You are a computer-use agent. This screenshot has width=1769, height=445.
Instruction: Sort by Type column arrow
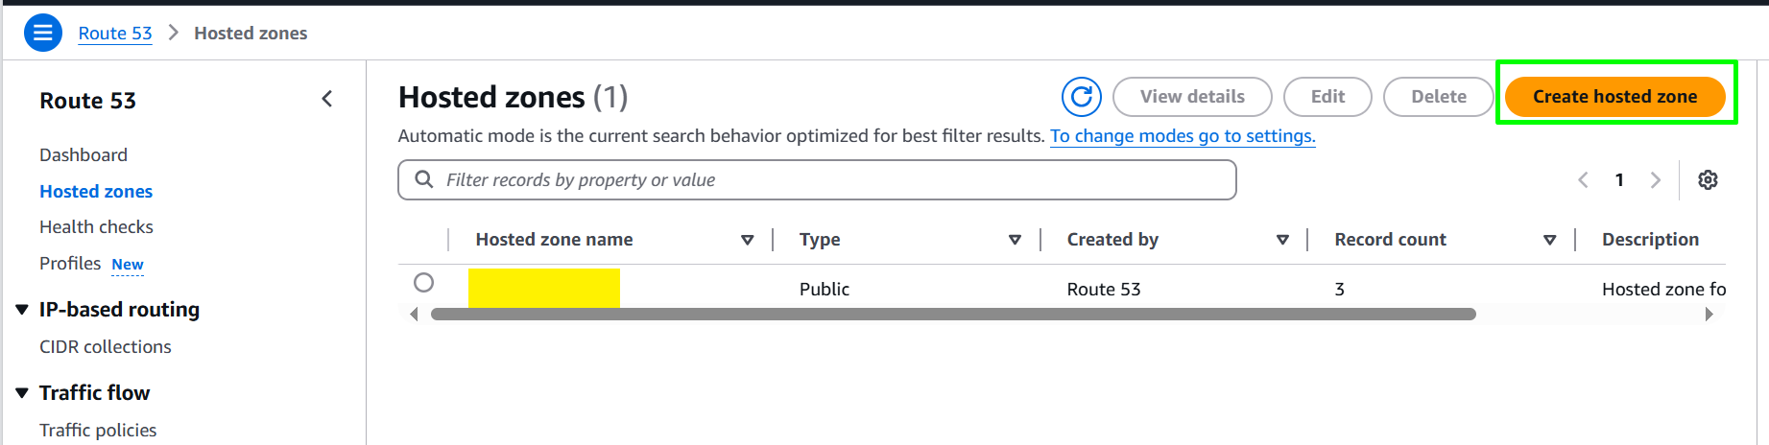pyautogui.click(x=1015, y=240)
